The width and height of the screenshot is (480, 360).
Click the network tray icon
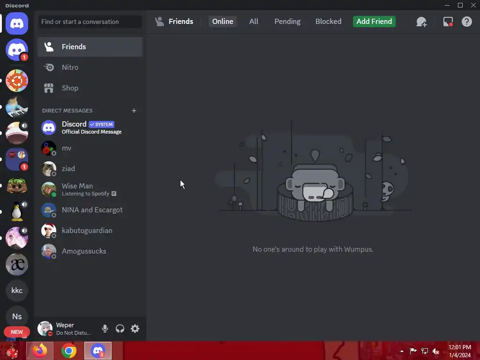click(x=425, y=351)
